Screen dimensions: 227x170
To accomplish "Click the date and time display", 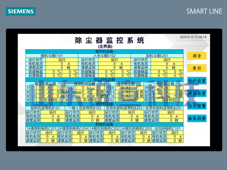I will 193,37.
